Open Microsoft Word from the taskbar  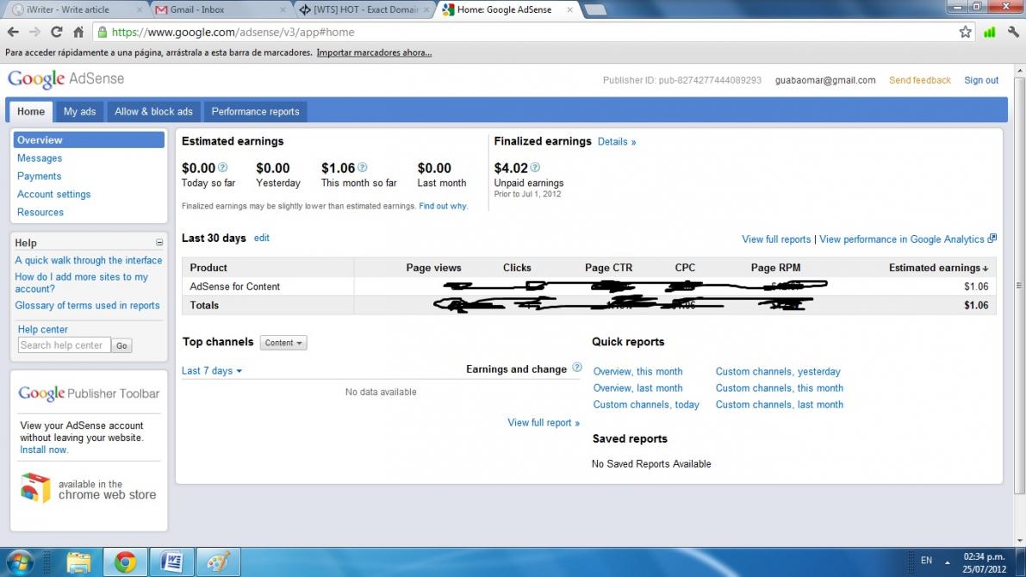171,562
